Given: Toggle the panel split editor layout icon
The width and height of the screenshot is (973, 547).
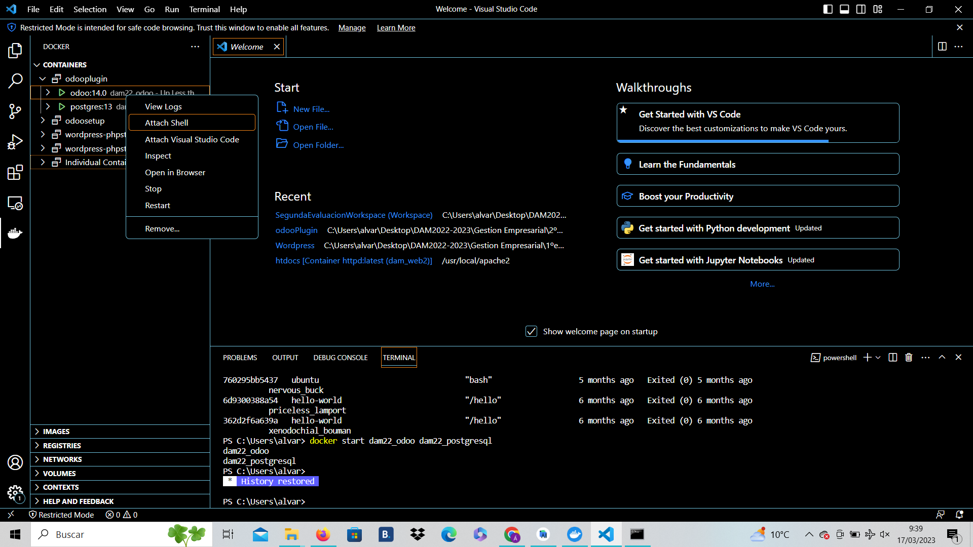Looking at the screenshot, I should pos(892,357).
